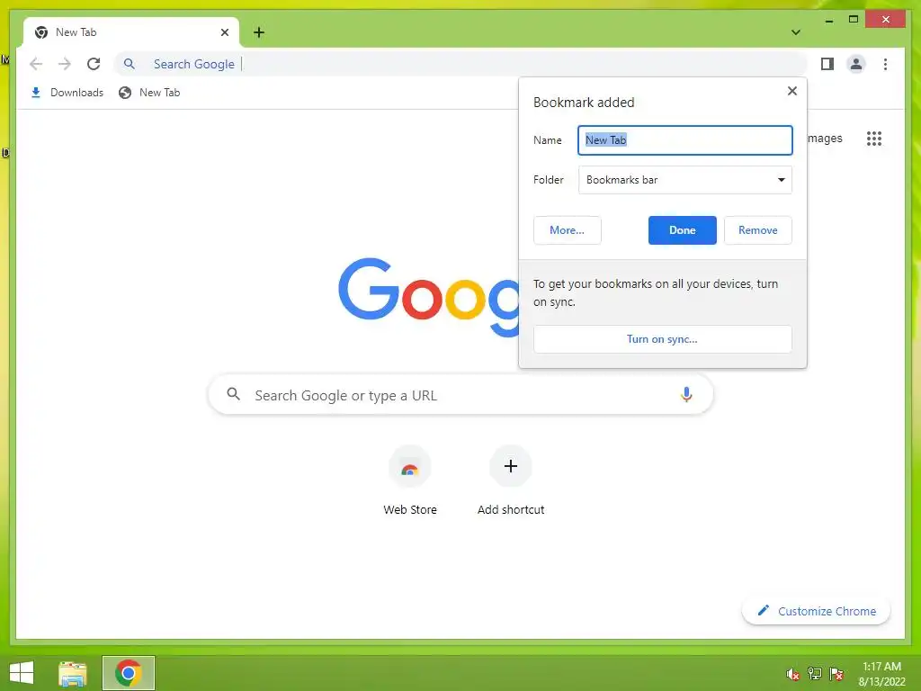Click the network tray icon
This screenshot has height=691, width=921.
coord(814,673)
